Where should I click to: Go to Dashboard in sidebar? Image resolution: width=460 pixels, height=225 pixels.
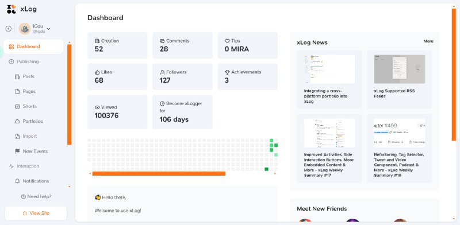click(33, 46)
